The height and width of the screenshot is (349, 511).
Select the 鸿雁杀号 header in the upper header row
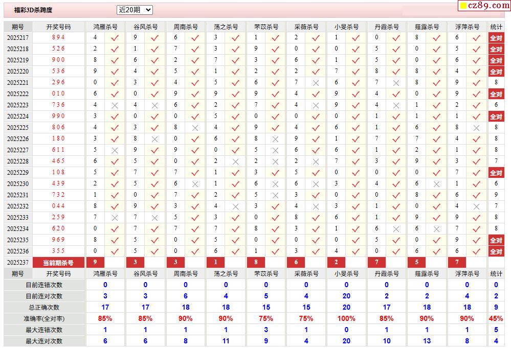point(105,27)
